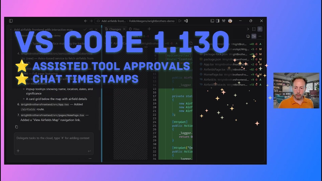The height and width of the screenshot is (181, 322).
Task: Click the App.tsx React file icon
Action: 201,64
